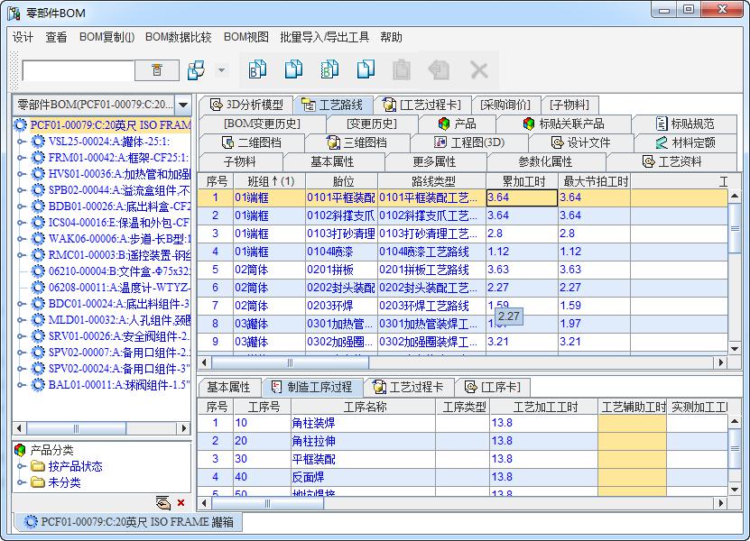
Task: Select FRM01-00042 框架 item in tree
Action: (x=117, y=158)
